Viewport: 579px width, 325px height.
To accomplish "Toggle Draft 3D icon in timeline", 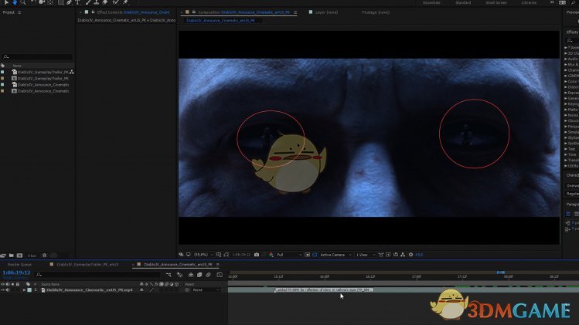I will [x=179, y=275].
